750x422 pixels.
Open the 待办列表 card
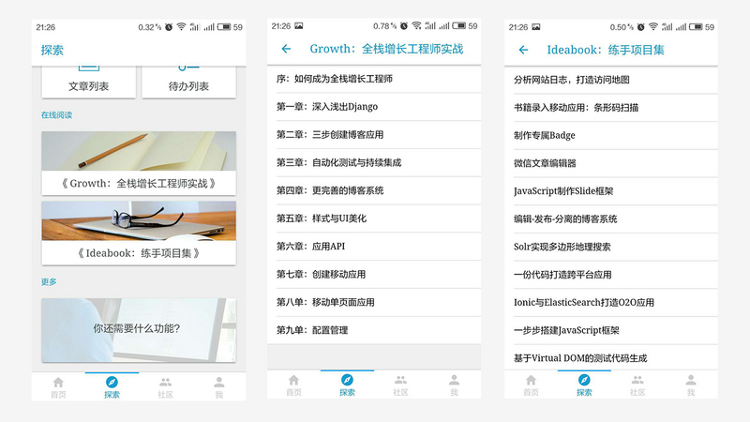click(x=188, y=83)
